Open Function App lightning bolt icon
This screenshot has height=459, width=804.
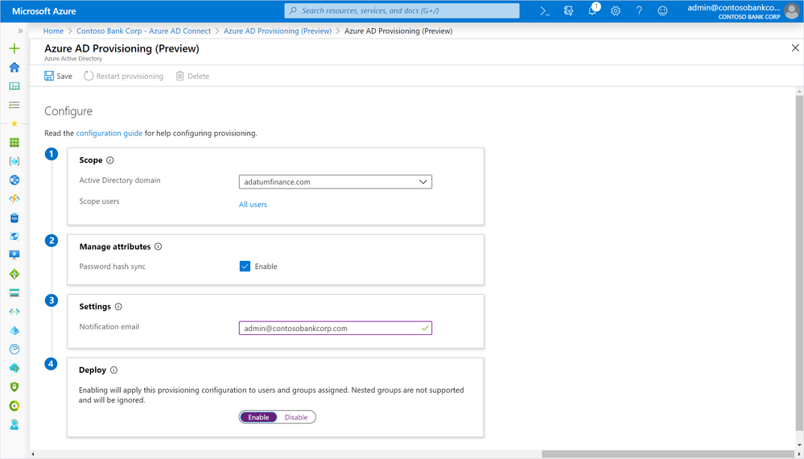click(14, 199)
